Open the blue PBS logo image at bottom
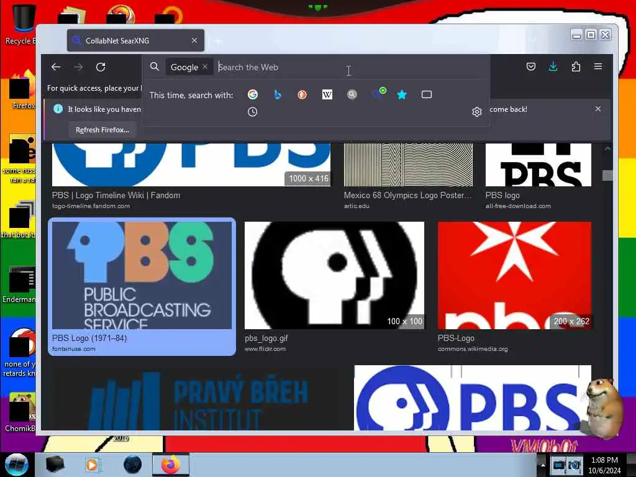The height and width of the screenshot is (477, 636). 473,398
